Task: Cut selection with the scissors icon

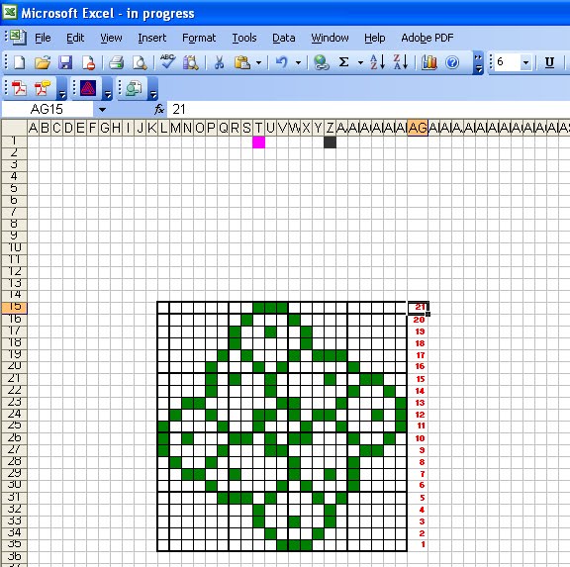Action: (219, 62)
